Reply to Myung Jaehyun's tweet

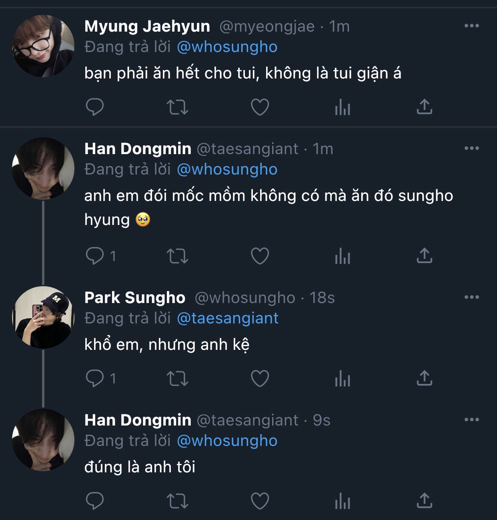pos(95,107)
